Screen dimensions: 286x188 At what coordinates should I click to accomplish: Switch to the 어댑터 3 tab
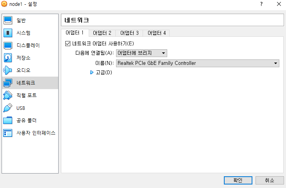click(129, 33)
